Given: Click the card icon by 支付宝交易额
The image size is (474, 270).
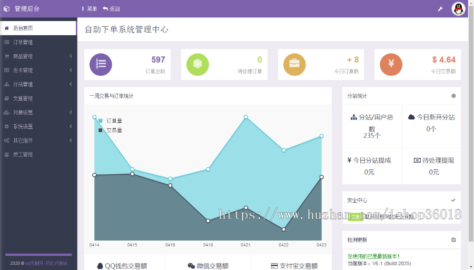Looking at the screenshot, I should pos(274,266).
